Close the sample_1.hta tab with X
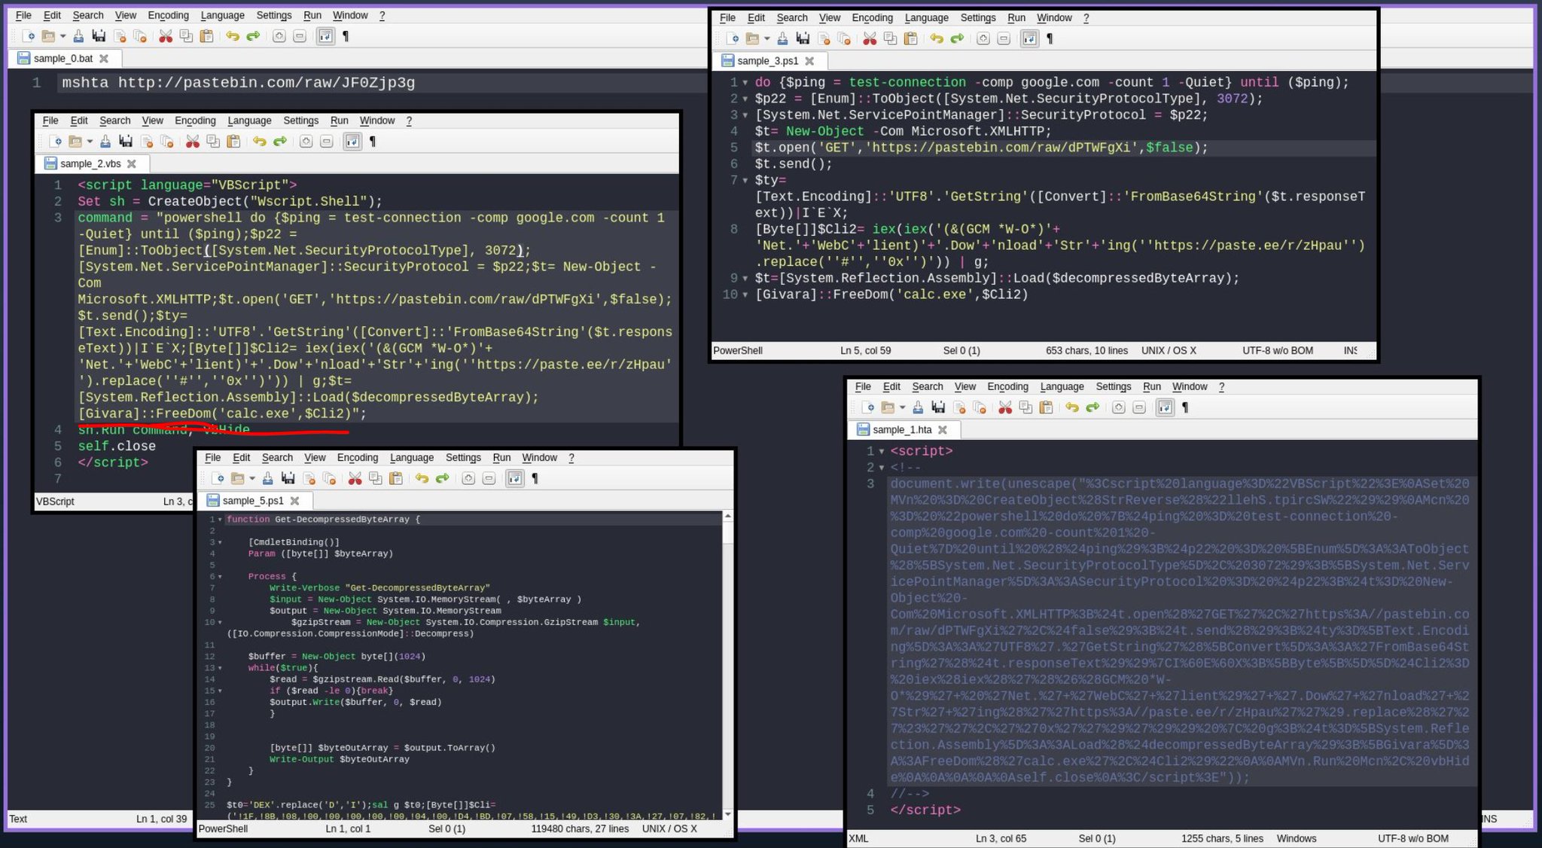The width and height of the screenshot is (1542, 848). click(943, 430)
